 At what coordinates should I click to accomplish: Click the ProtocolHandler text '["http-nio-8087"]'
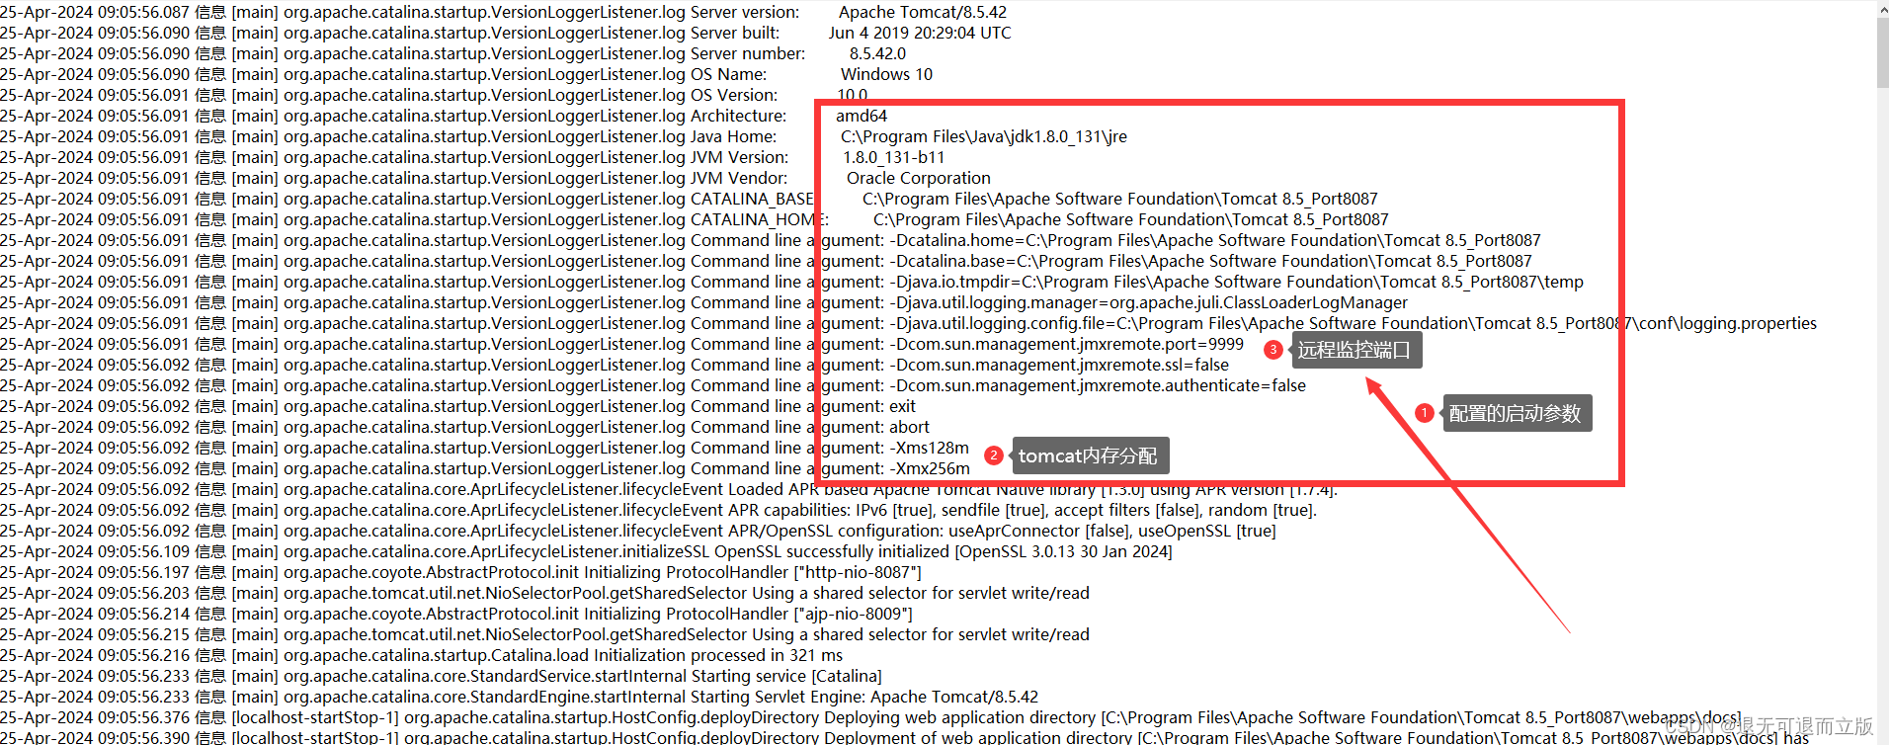(x=858, y=572)
